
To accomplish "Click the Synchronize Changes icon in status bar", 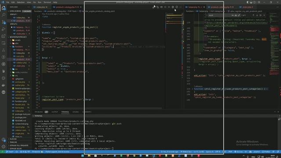I will tap(17, 152).
